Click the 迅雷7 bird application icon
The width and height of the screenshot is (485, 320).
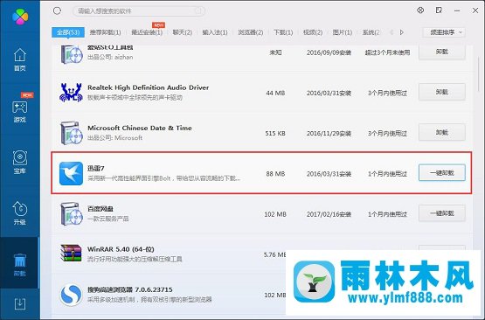(71, 174)
